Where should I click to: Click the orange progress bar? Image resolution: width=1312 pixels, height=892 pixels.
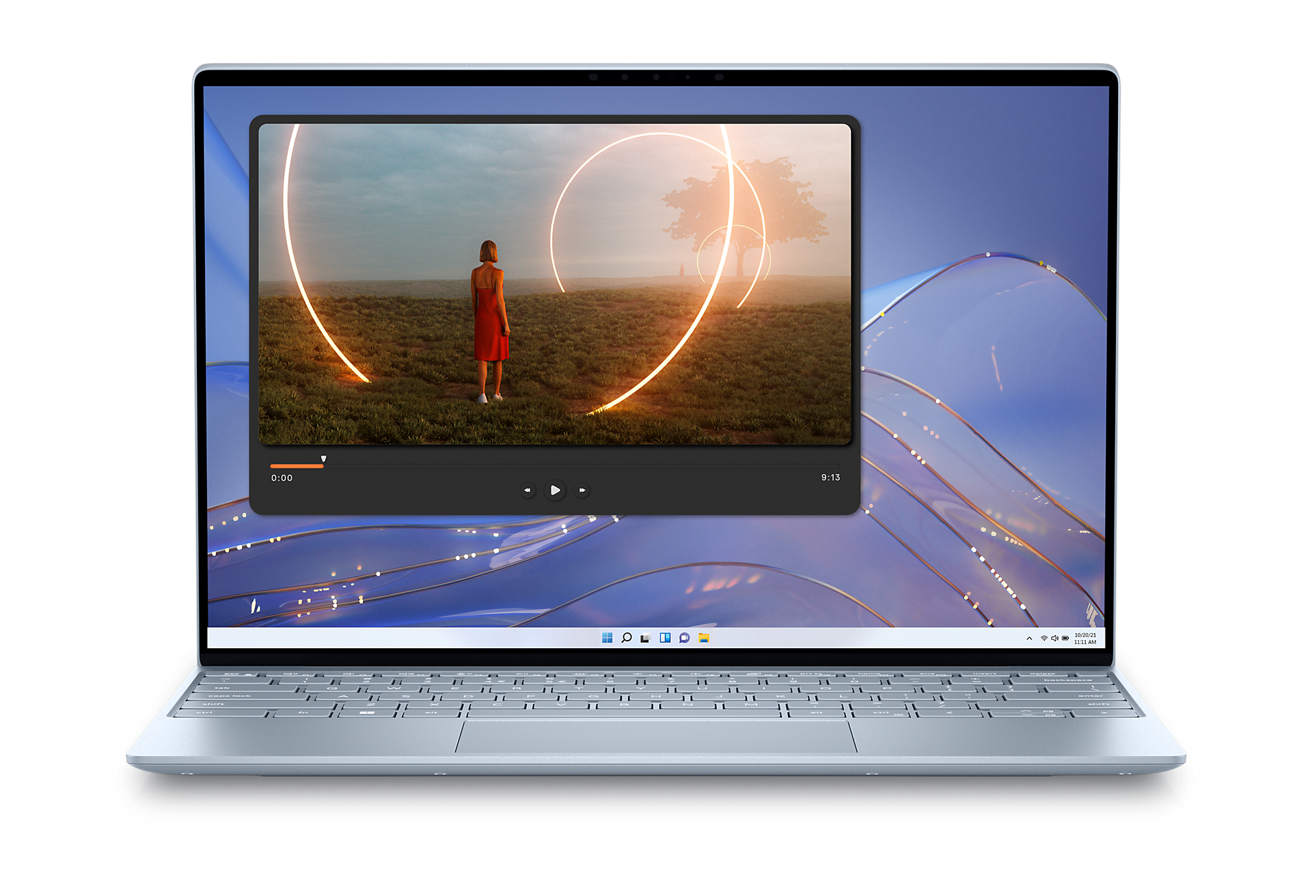coord(297,465)
